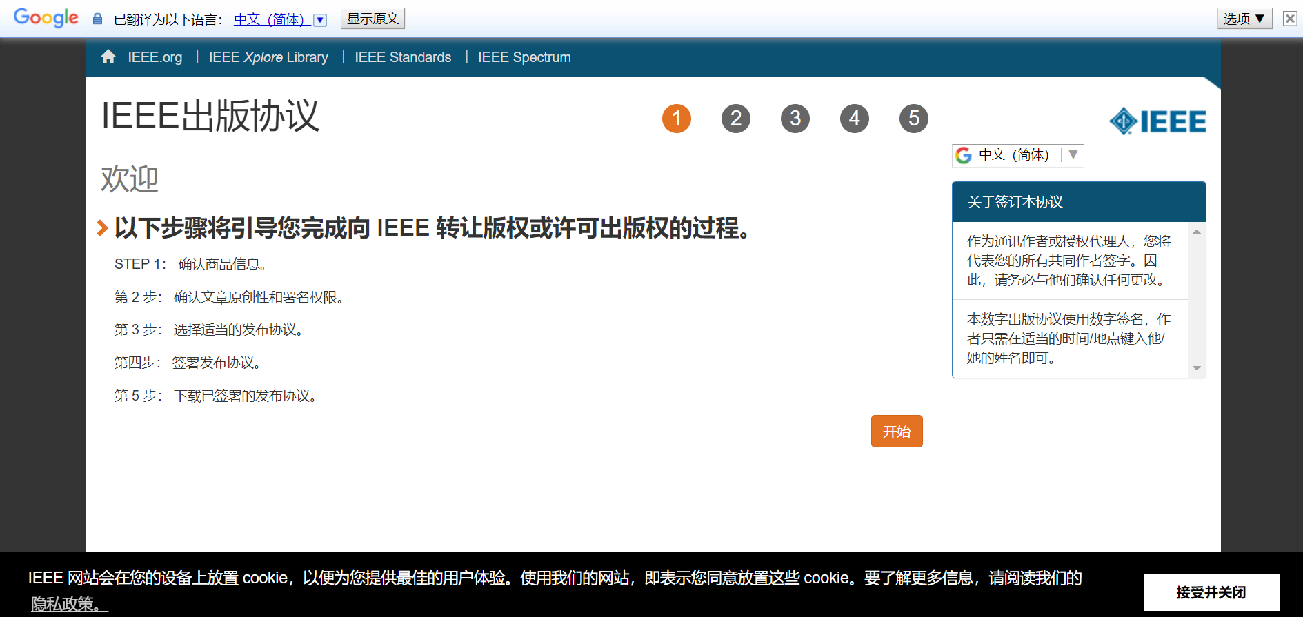Click the orange 开始 start button
Viewport: 1303px width, 617px height.
click(897, 431)
